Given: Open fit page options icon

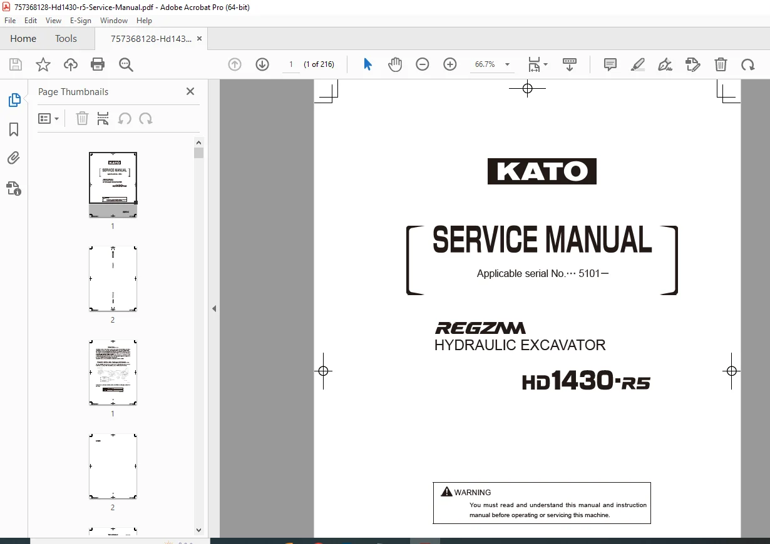Looking at the screenshot, I should 537,64.
